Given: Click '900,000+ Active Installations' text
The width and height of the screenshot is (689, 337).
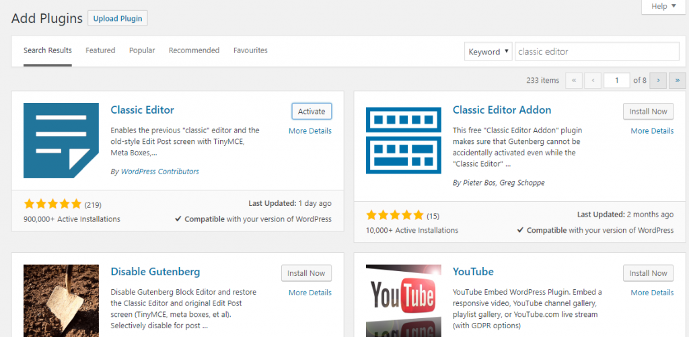Looking at the screenshot, I should pyautogui.click(x=72, y=219).
